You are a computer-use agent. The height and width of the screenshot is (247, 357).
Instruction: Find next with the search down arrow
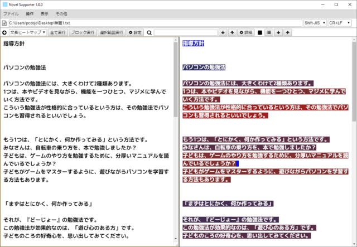pyautogui.click(x=224, y=33)
